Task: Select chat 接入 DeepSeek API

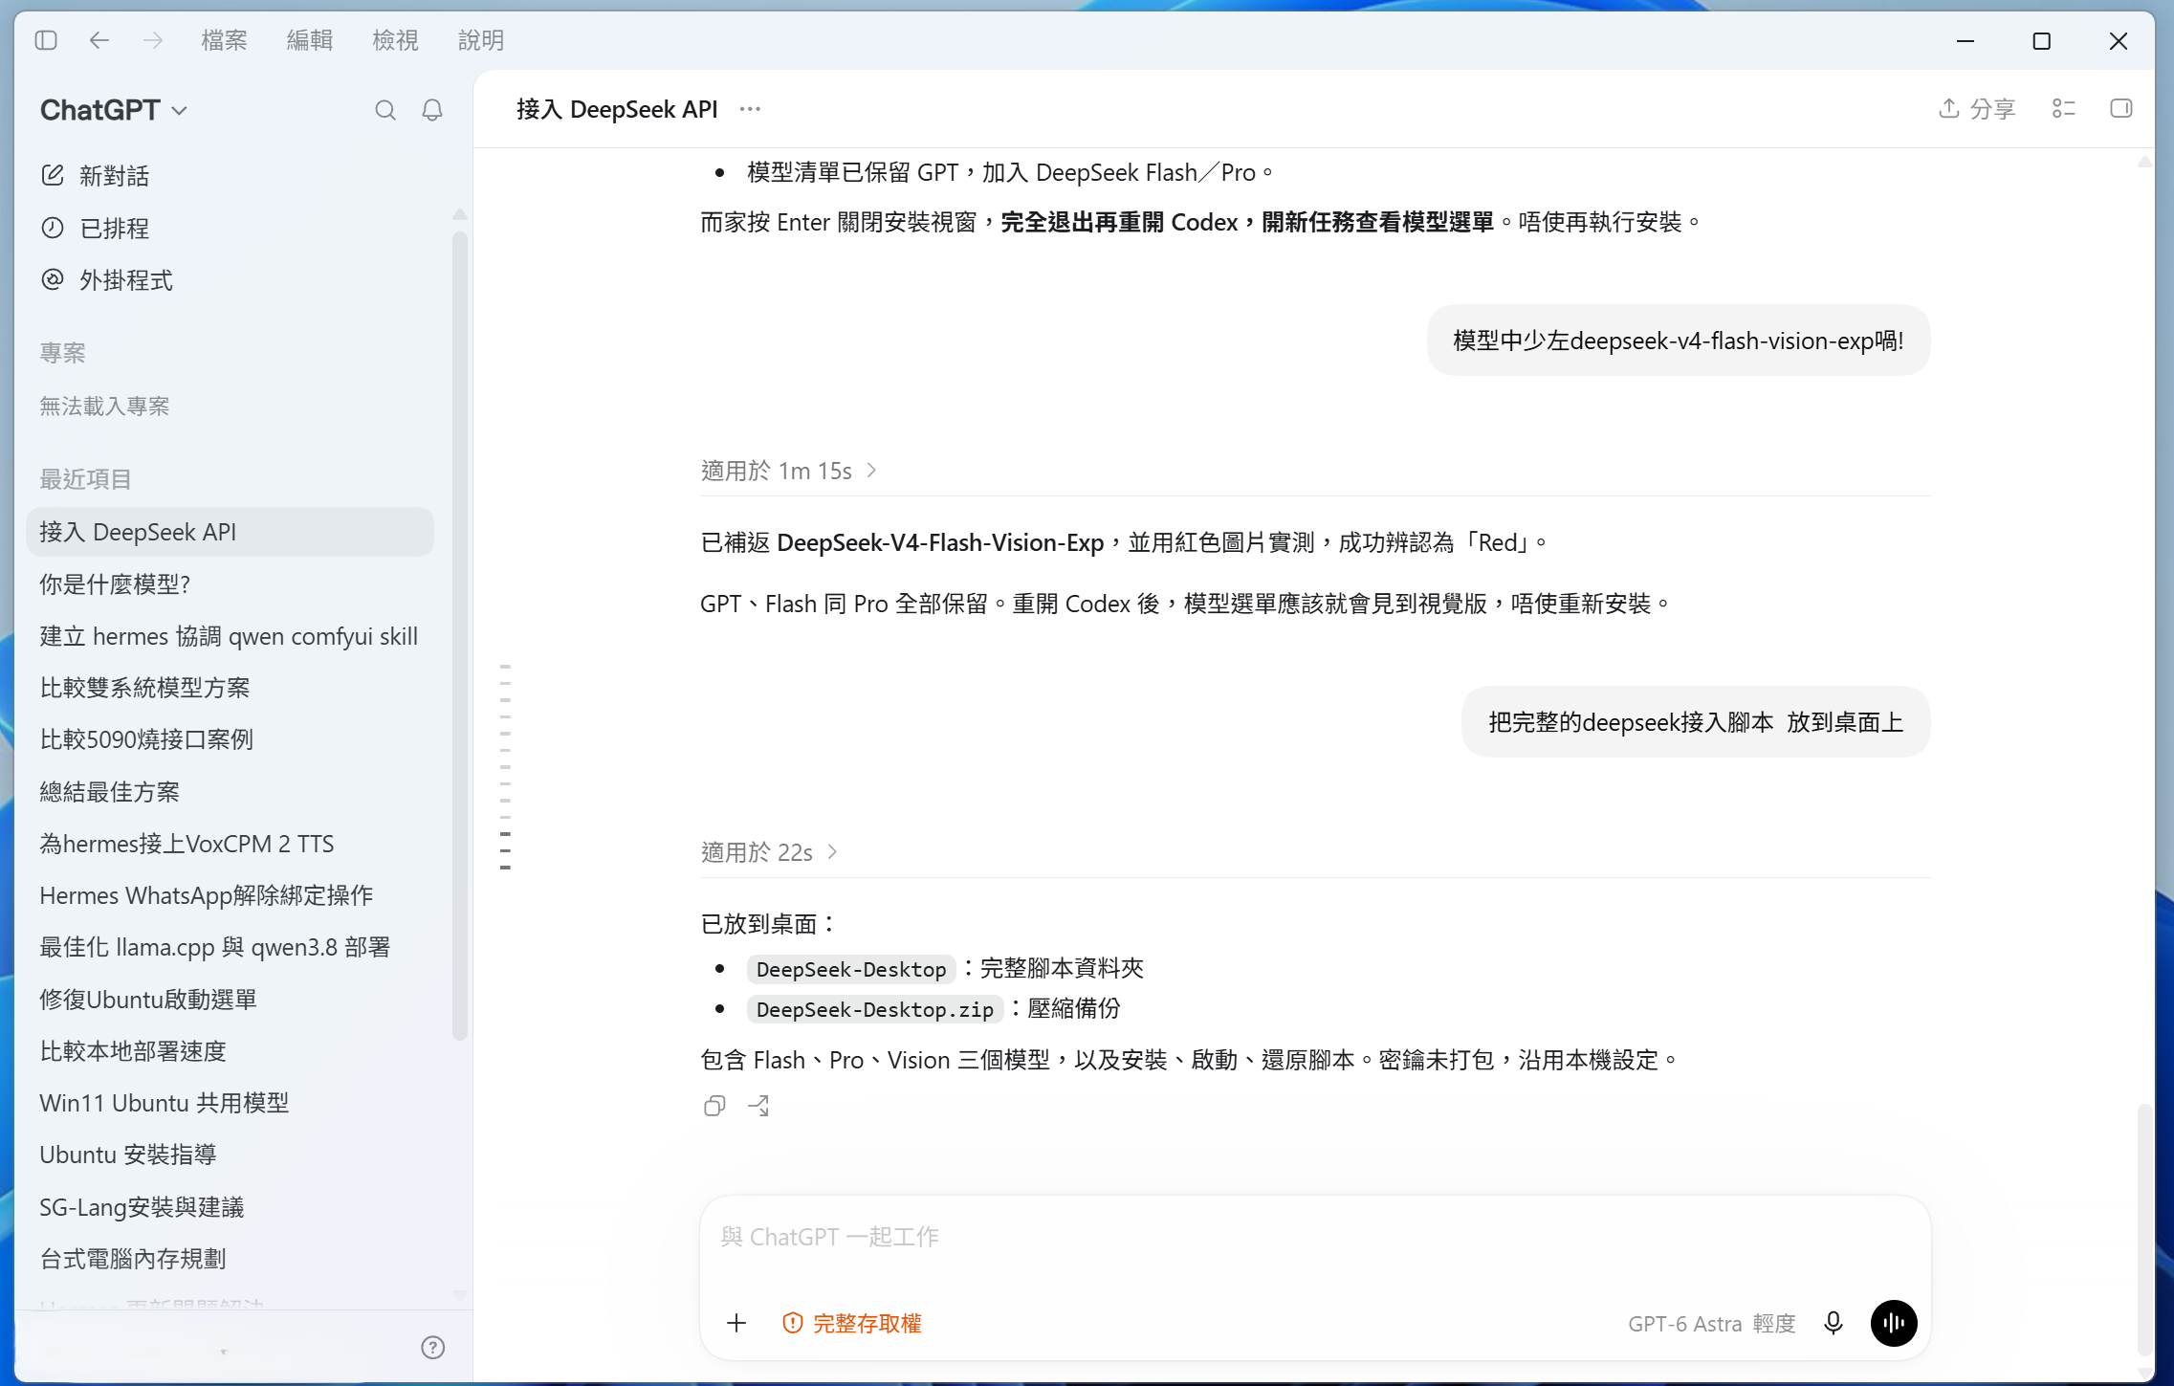Action: [x=230, y=532]
